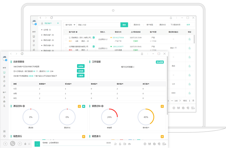The image size is (226, 148).
Task: Expand the 跟进状态 filter
Action: click(x=137, y=25)
